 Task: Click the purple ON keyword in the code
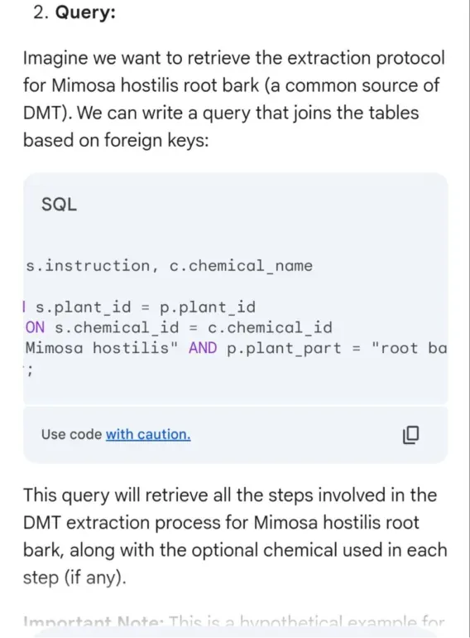[35, 327]
